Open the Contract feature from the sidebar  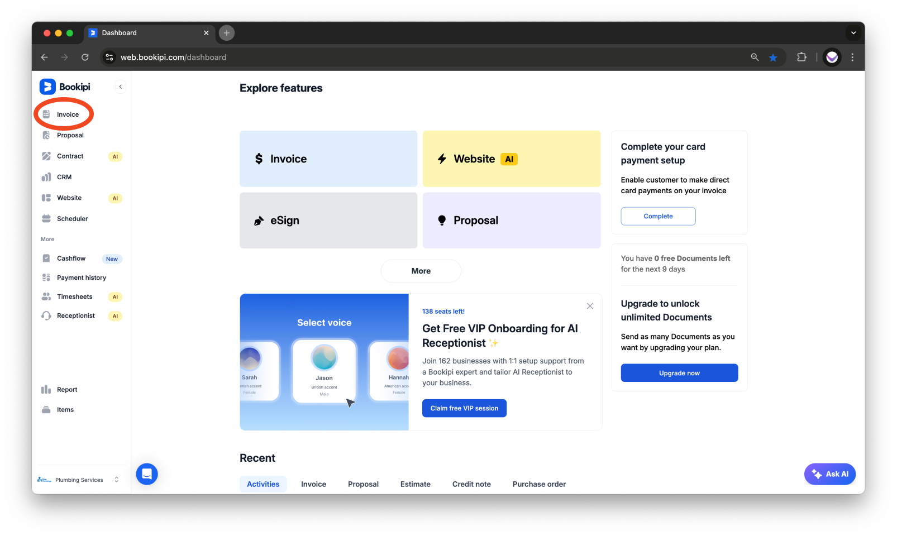[x=70, y=156]
